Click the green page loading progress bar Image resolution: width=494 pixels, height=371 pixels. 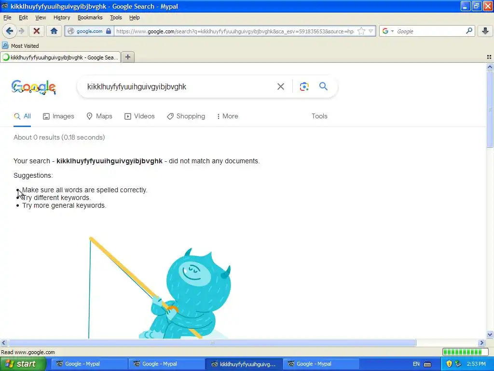pos(466,352)
